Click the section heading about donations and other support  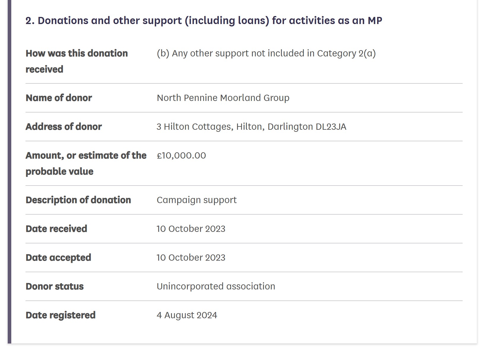point(204,20)
